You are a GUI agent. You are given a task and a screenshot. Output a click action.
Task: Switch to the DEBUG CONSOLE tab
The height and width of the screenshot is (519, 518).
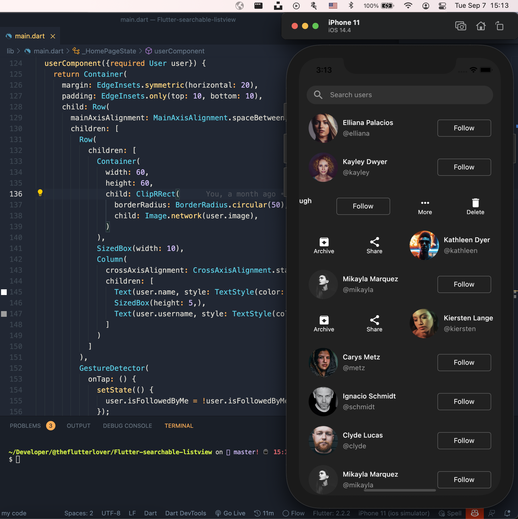click(127, 426)
